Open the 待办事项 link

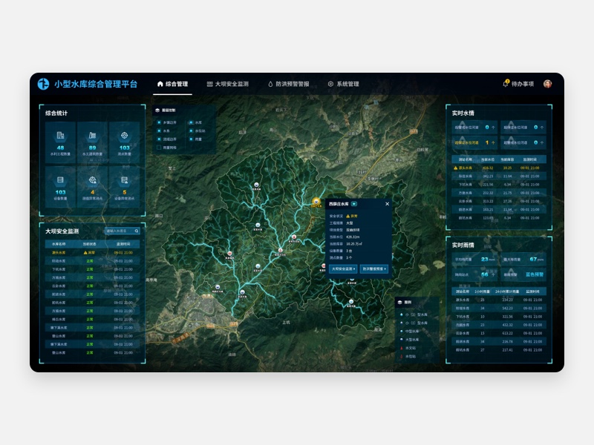point(523,84)
